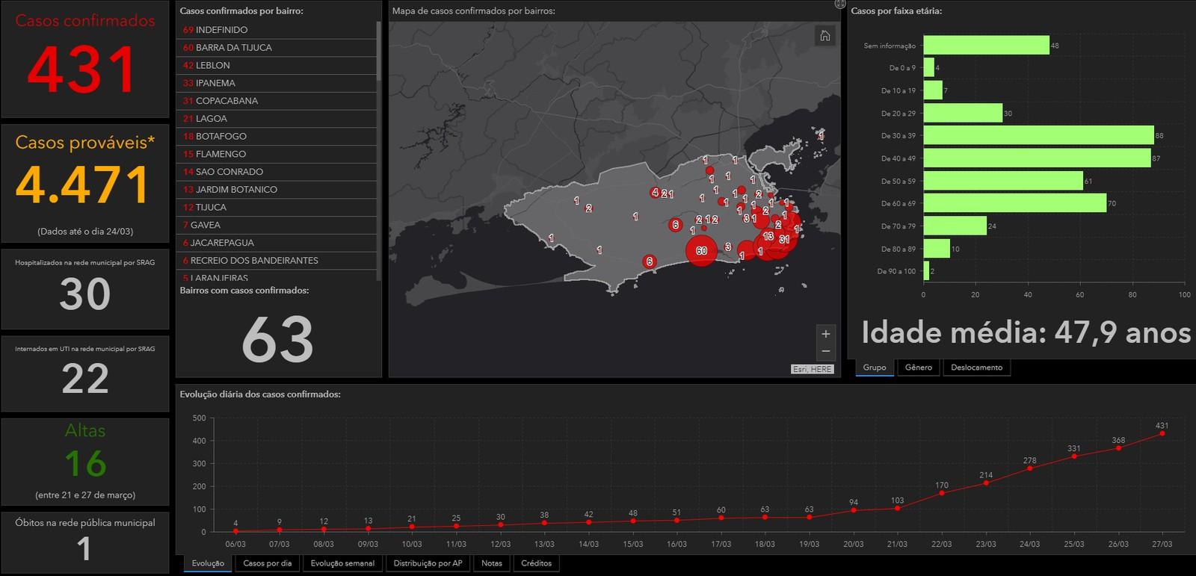Click the map panel expand icon
The height and width of the screenshot is (576, 1196).
[x=839, y=4]
